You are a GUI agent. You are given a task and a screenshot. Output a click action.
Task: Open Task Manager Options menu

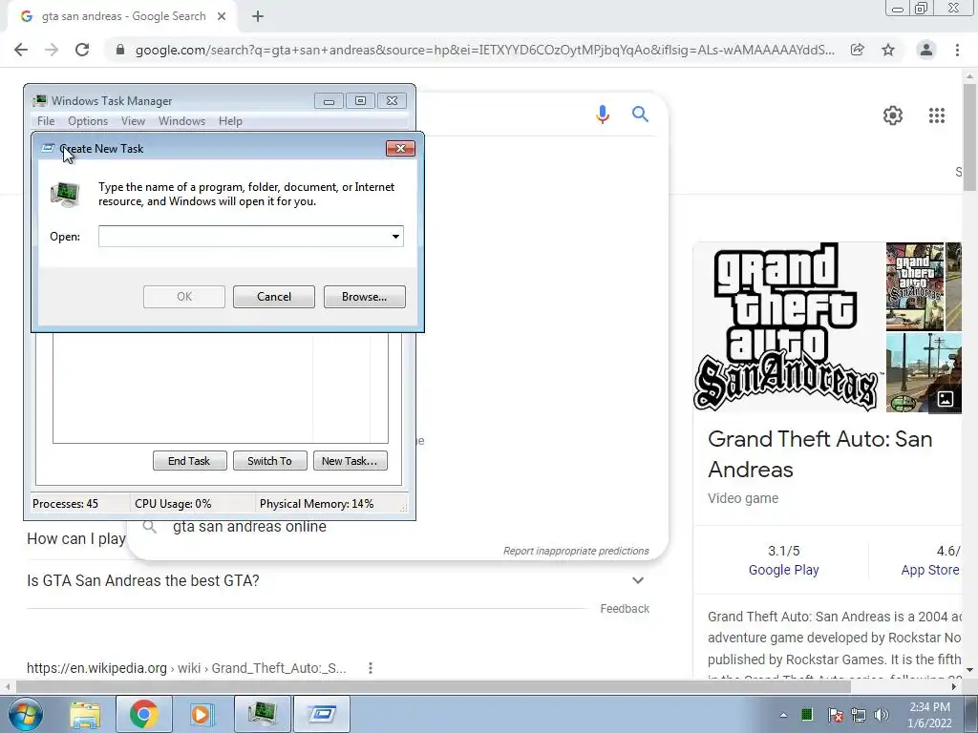coord(88,121)
